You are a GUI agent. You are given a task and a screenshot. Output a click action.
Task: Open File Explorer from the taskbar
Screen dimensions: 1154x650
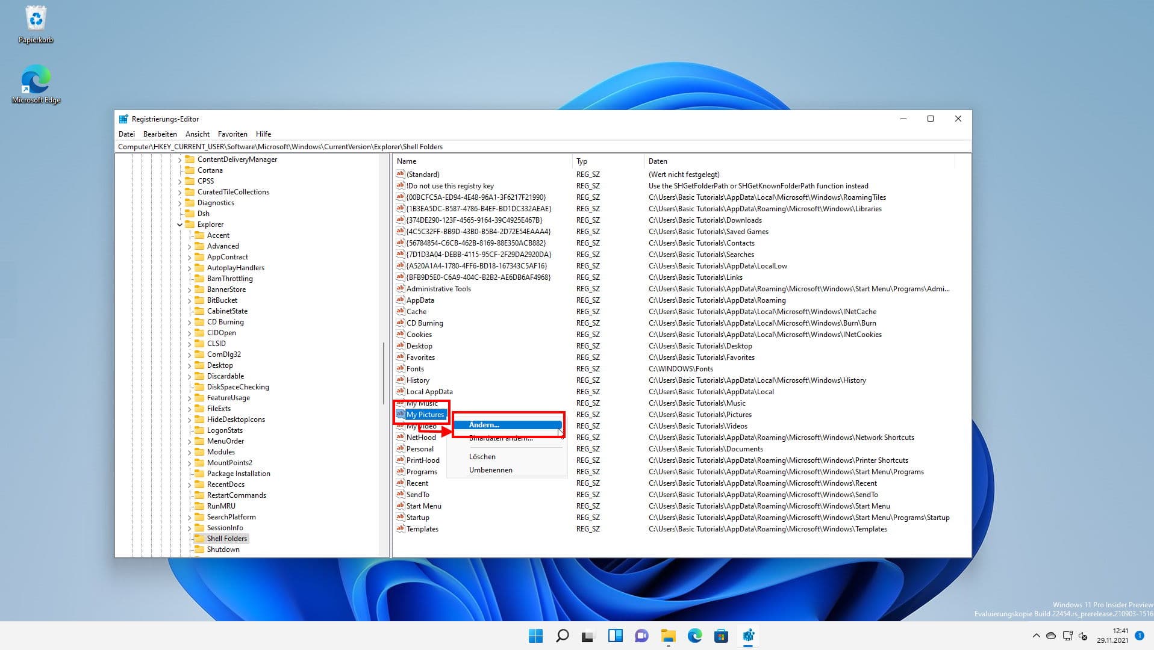[x=669, y=636]
